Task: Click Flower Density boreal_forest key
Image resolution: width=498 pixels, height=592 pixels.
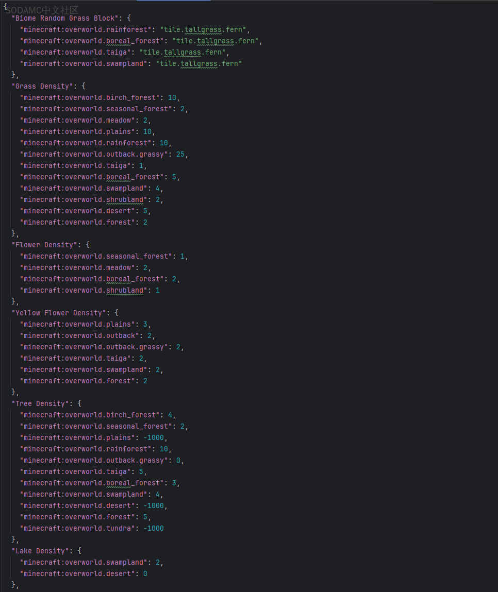Action: tap(92, 279)
